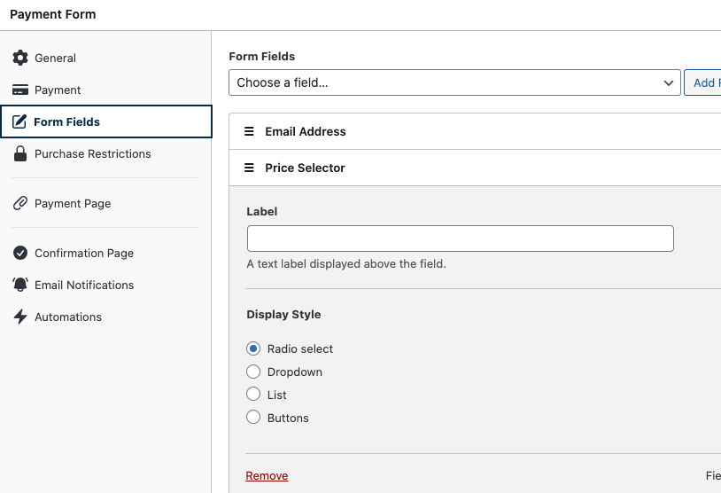
Task: Choose the Dropdown display style option
Action: pos(253,372)
